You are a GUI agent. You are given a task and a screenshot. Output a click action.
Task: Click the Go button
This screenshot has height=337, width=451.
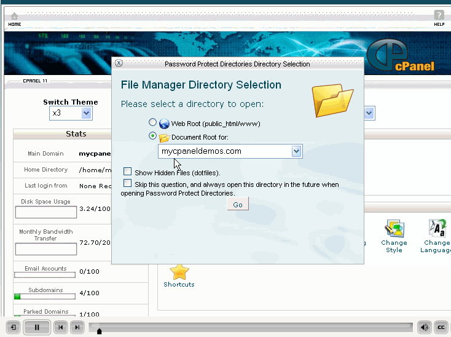[238, 205]
